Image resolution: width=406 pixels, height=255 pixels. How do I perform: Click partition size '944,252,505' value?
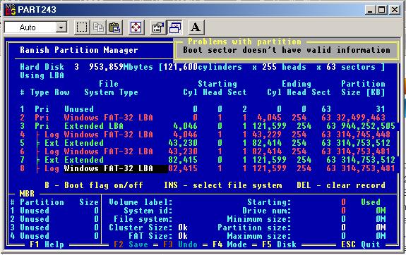tap(368, 126)
